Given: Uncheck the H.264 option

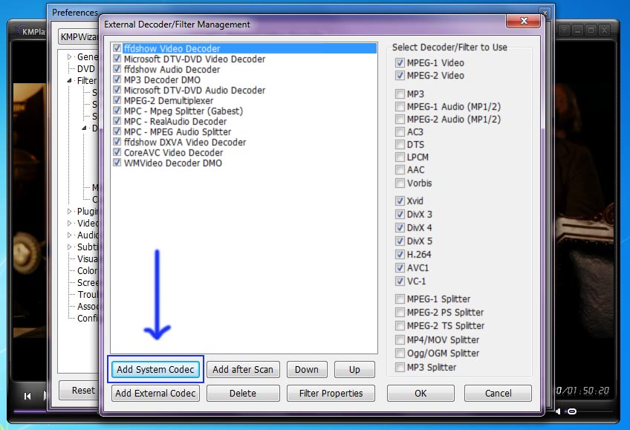Looking at the screenshot, I should click(x=400, y=255).
